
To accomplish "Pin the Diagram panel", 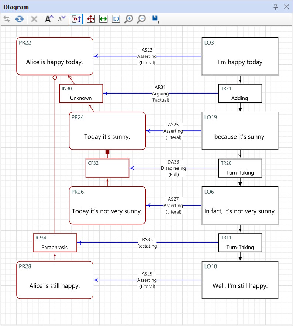I will coord(276,7).
